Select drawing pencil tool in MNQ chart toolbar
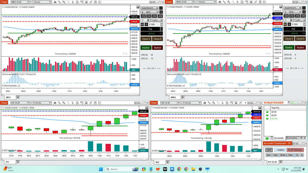 point(224,2)
